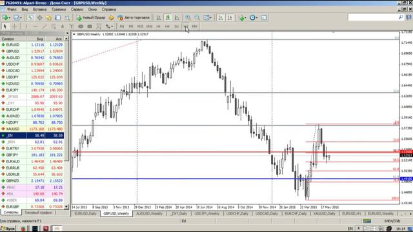This screenshot has width=413, height=232.
Task: Select USDRUB row in Market Watch
Action: click(32, 174)
